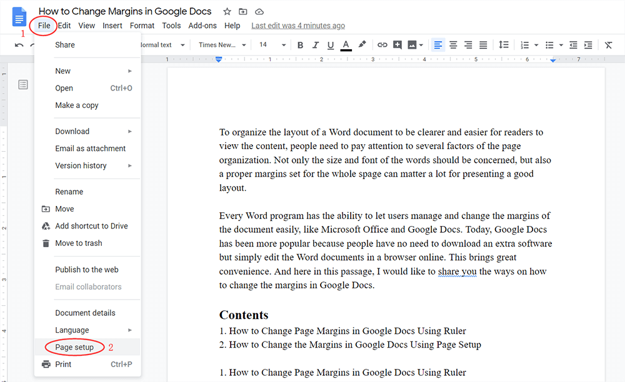This screenshot has width=625, height=382.
Task: Show document outline icon in left margin
Action: click(x=23, y=84)
